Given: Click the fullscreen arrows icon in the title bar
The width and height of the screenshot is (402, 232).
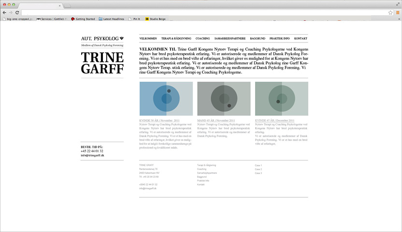Looking at the screenshot, I should 398,4.
